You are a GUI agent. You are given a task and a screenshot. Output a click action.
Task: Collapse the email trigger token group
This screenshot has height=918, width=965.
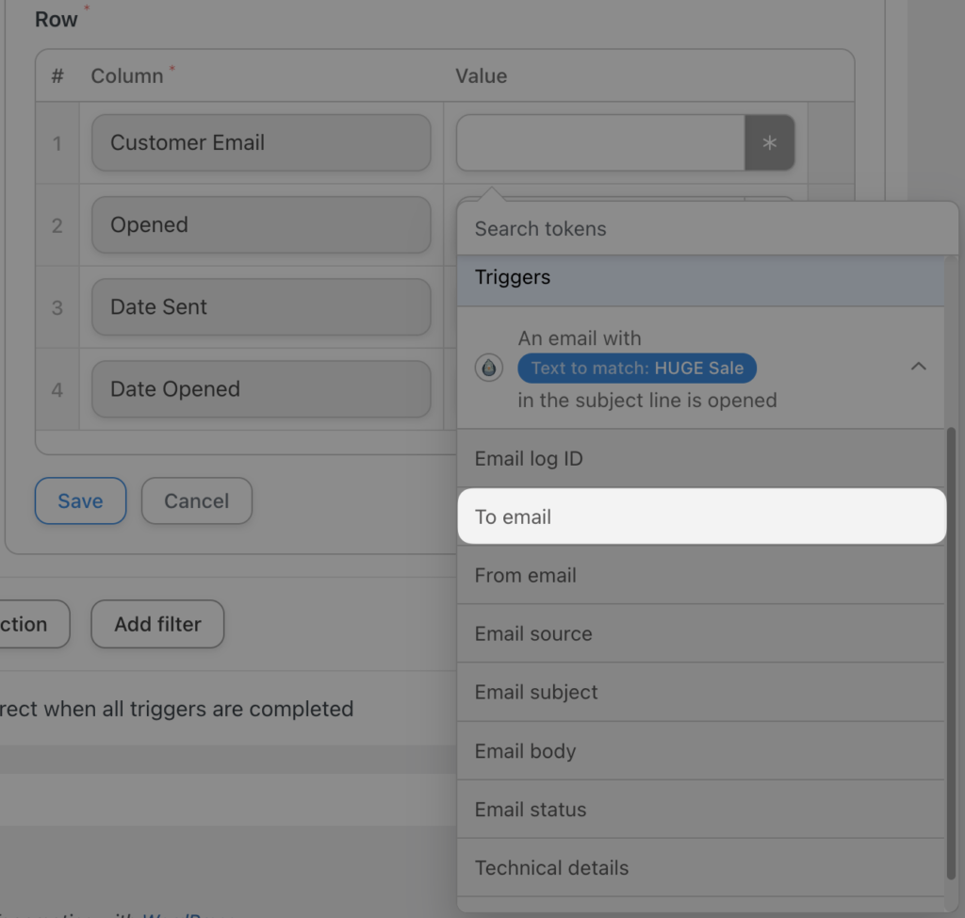pyautogui.click(x=918, y=367)
